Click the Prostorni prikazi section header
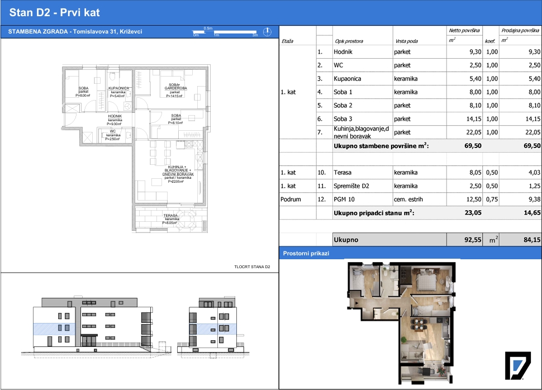Image resolution: width=542 pixels, height=390 pixels. [306, 254]
